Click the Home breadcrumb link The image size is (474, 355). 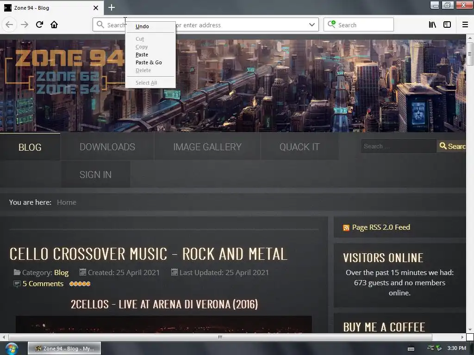point(67,202)
